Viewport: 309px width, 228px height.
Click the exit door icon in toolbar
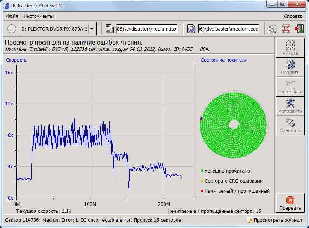click(299, 29)
